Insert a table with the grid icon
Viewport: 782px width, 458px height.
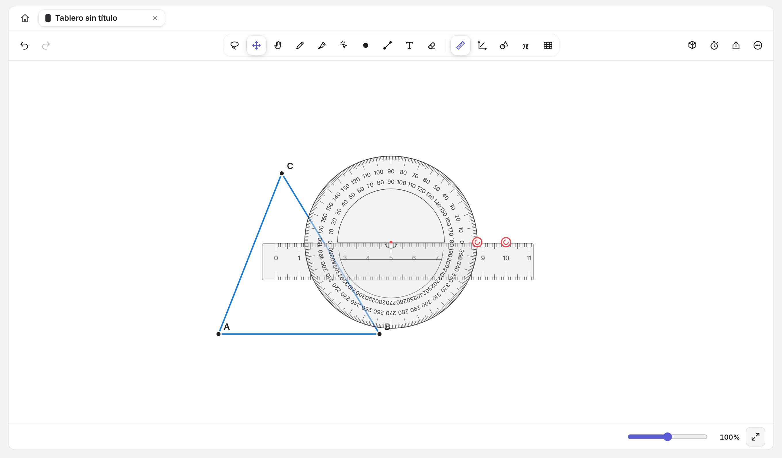click(548, 46)
